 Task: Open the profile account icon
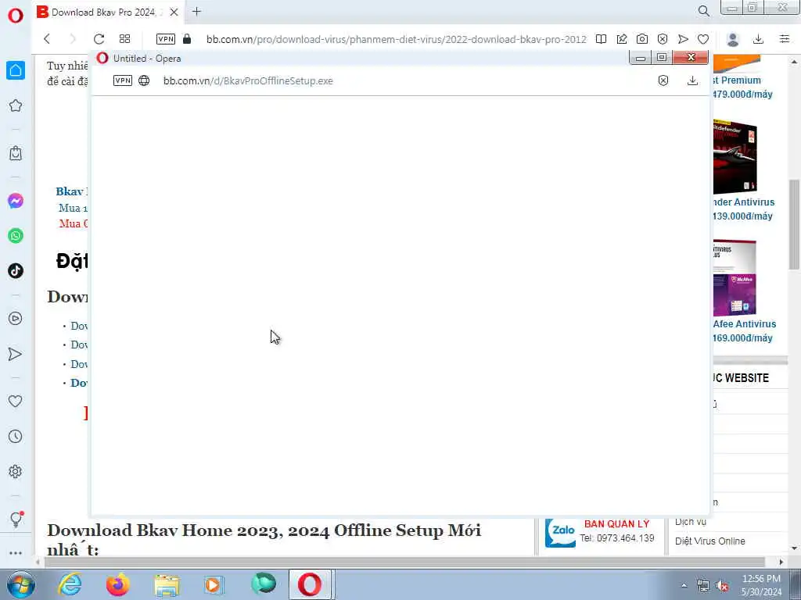[732, 39]
